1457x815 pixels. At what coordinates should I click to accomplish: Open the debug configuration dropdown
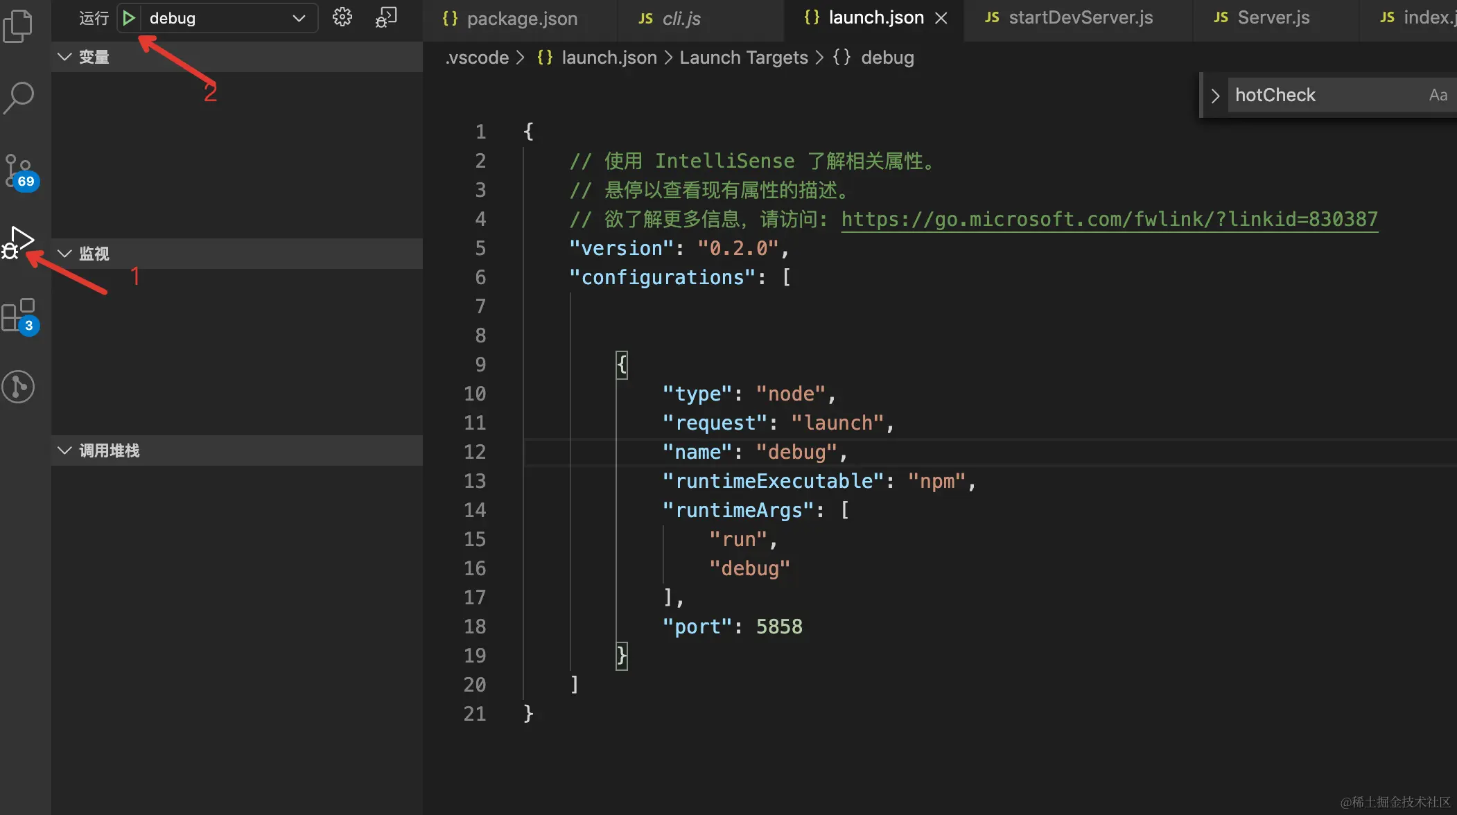click(299, 18)
